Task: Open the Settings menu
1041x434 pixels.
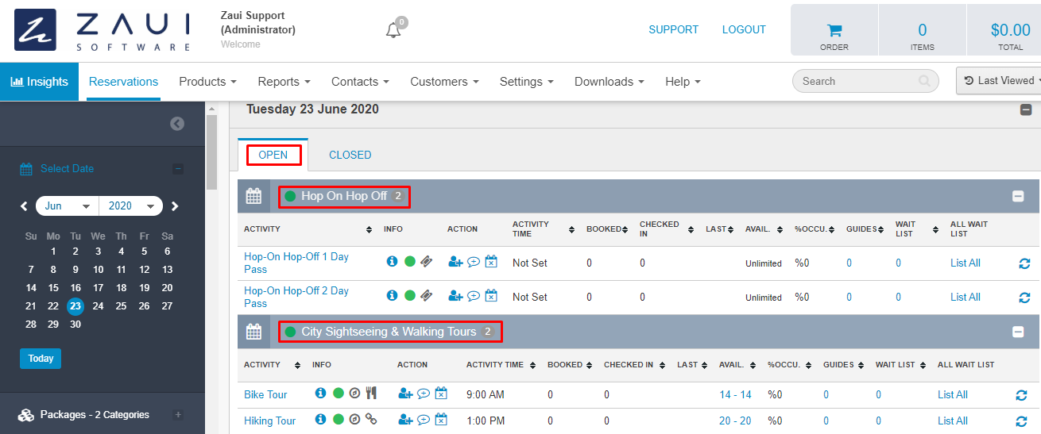Action: click(528, 82)
